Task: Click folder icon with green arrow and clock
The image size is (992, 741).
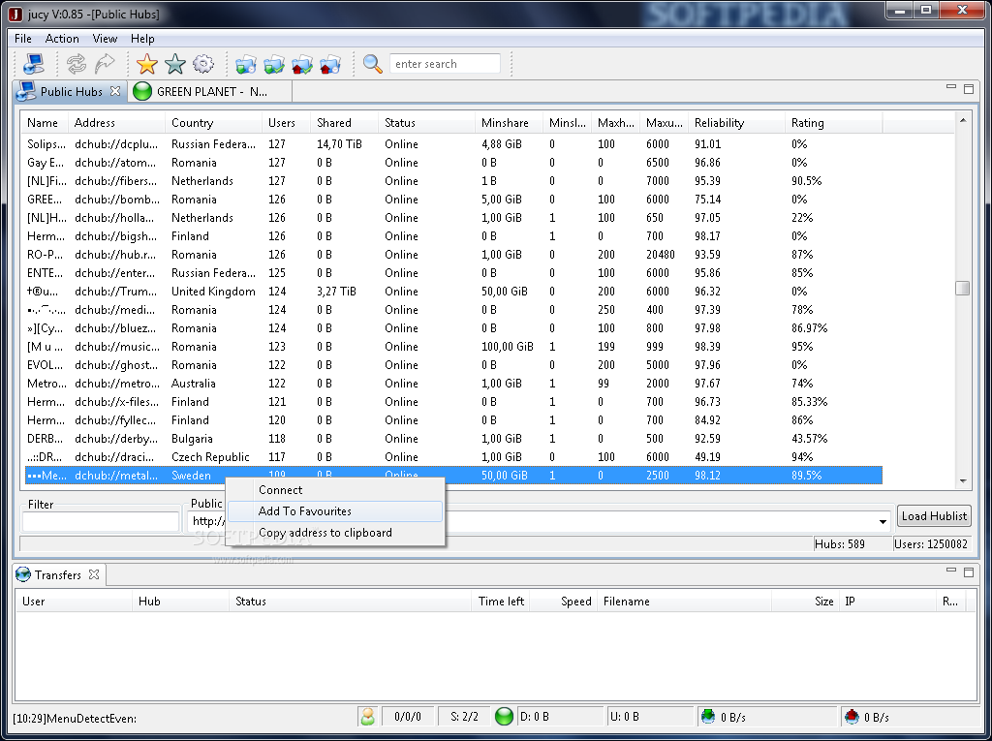Action: [x=246, y=64]
